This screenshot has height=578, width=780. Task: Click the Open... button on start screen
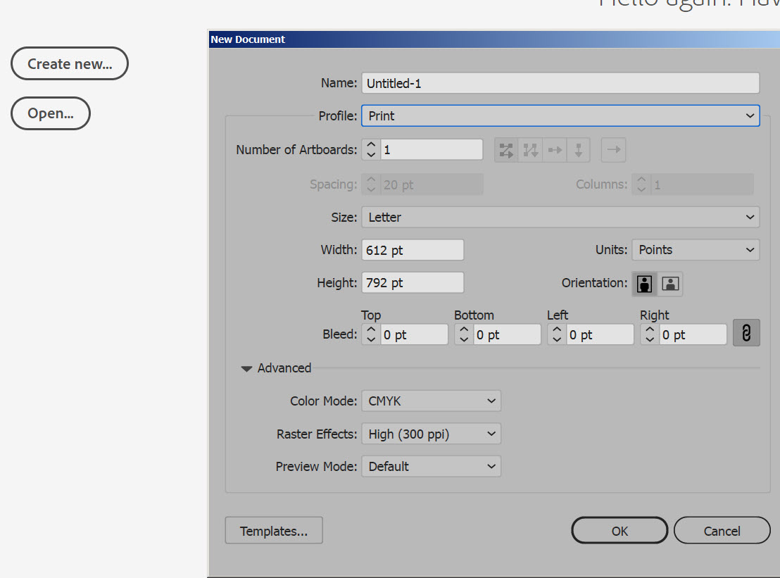50,113
